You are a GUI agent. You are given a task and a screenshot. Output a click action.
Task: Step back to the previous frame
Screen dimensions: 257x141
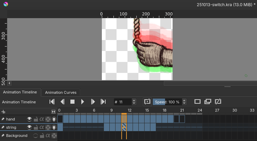[62, 102]
